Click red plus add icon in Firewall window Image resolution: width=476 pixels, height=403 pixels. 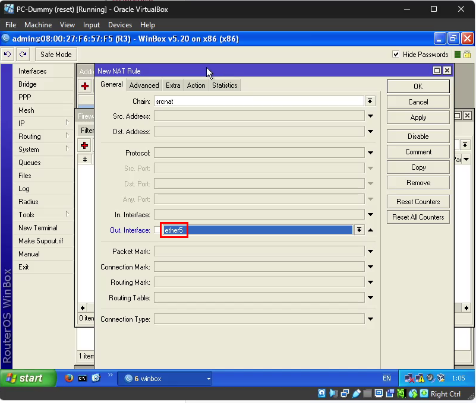(x=85, y=145)
